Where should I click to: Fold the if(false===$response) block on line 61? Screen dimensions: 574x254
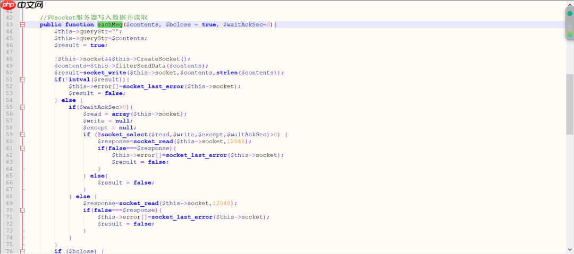(x=22, y=148)
